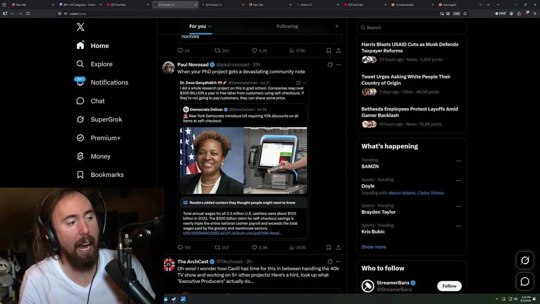Viewport: 540px width, 304px height.
Task: Open more options for Brayden Taylor trend
Action: point(459,206)
